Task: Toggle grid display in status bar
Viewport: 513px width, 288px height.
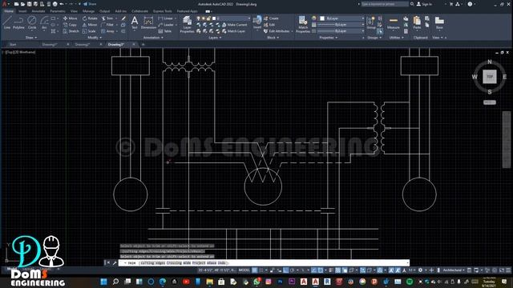Action: coord(255,270)
